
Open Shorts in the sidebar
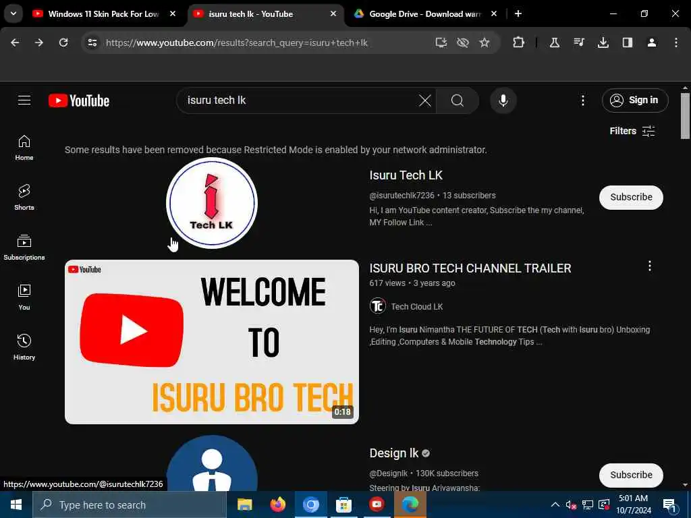[24, 198]
